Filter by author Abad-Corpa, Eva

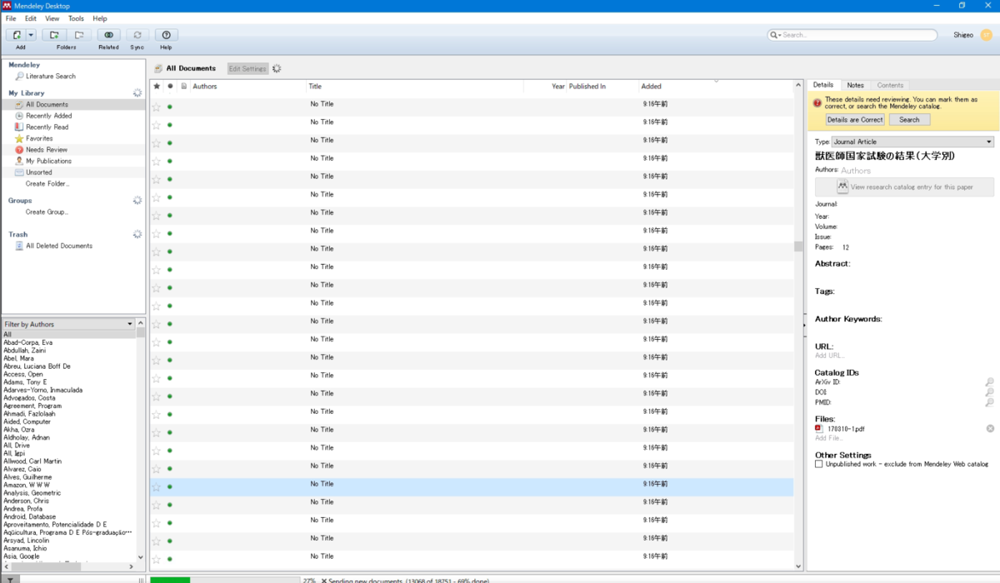pyautogui.click(x=28, y=342)
